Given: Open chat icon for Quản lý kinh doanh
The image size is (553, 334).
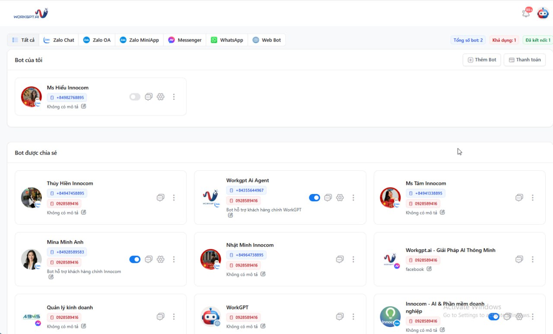Looking at the screenshot, I should (160, 316).
